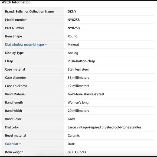157x157 pixels.
Task: Click the Ceramic bezel material value
Action: coord(74,136)
